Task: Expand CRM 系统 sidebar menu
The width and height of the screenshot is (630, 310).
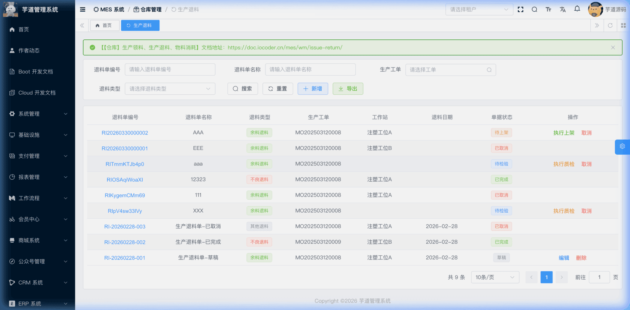Action: [37, 283]
